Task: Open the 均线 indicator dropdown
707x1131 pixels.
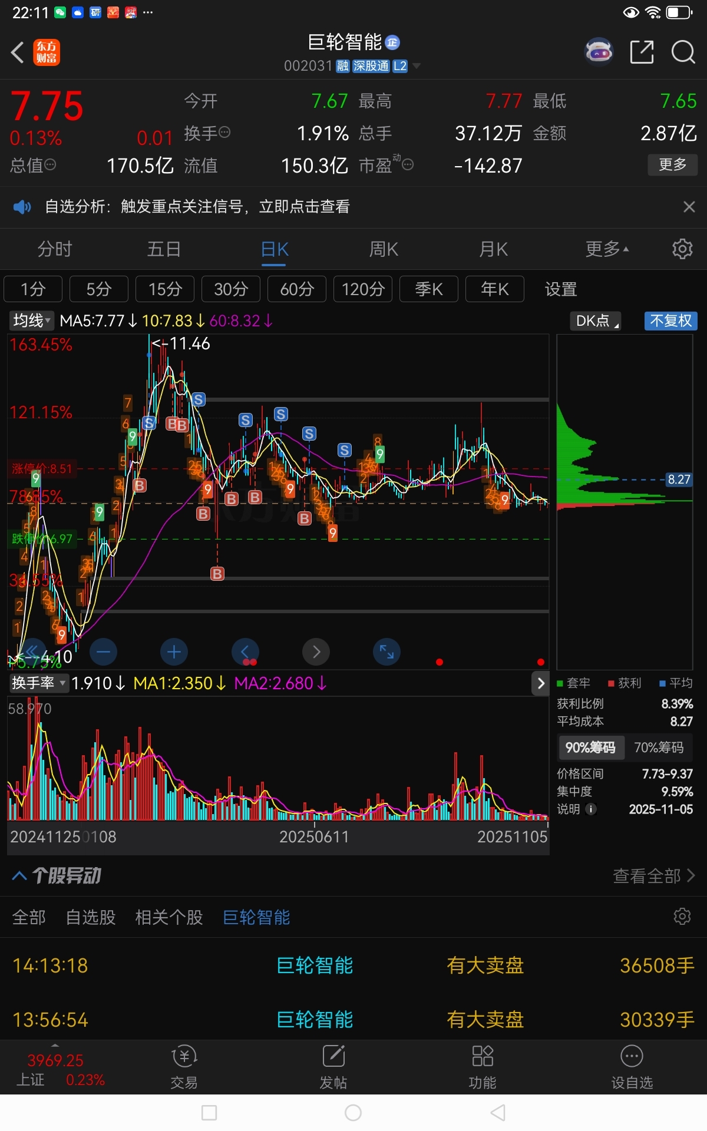Action: (31, 320)
